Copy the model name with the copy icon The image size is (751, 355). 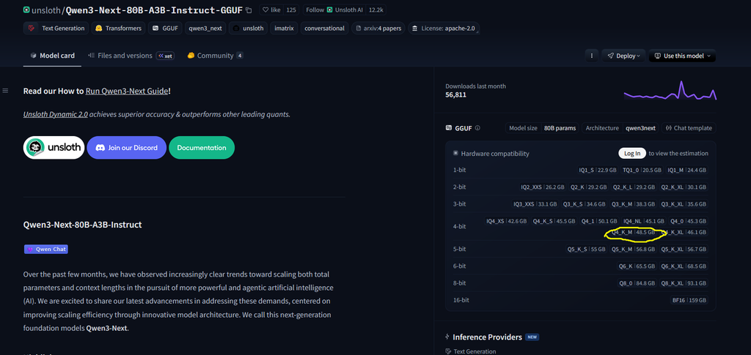[x=249, y=10]
